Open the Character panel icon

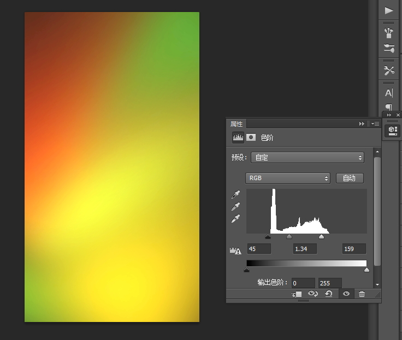(x=389, y=93)
